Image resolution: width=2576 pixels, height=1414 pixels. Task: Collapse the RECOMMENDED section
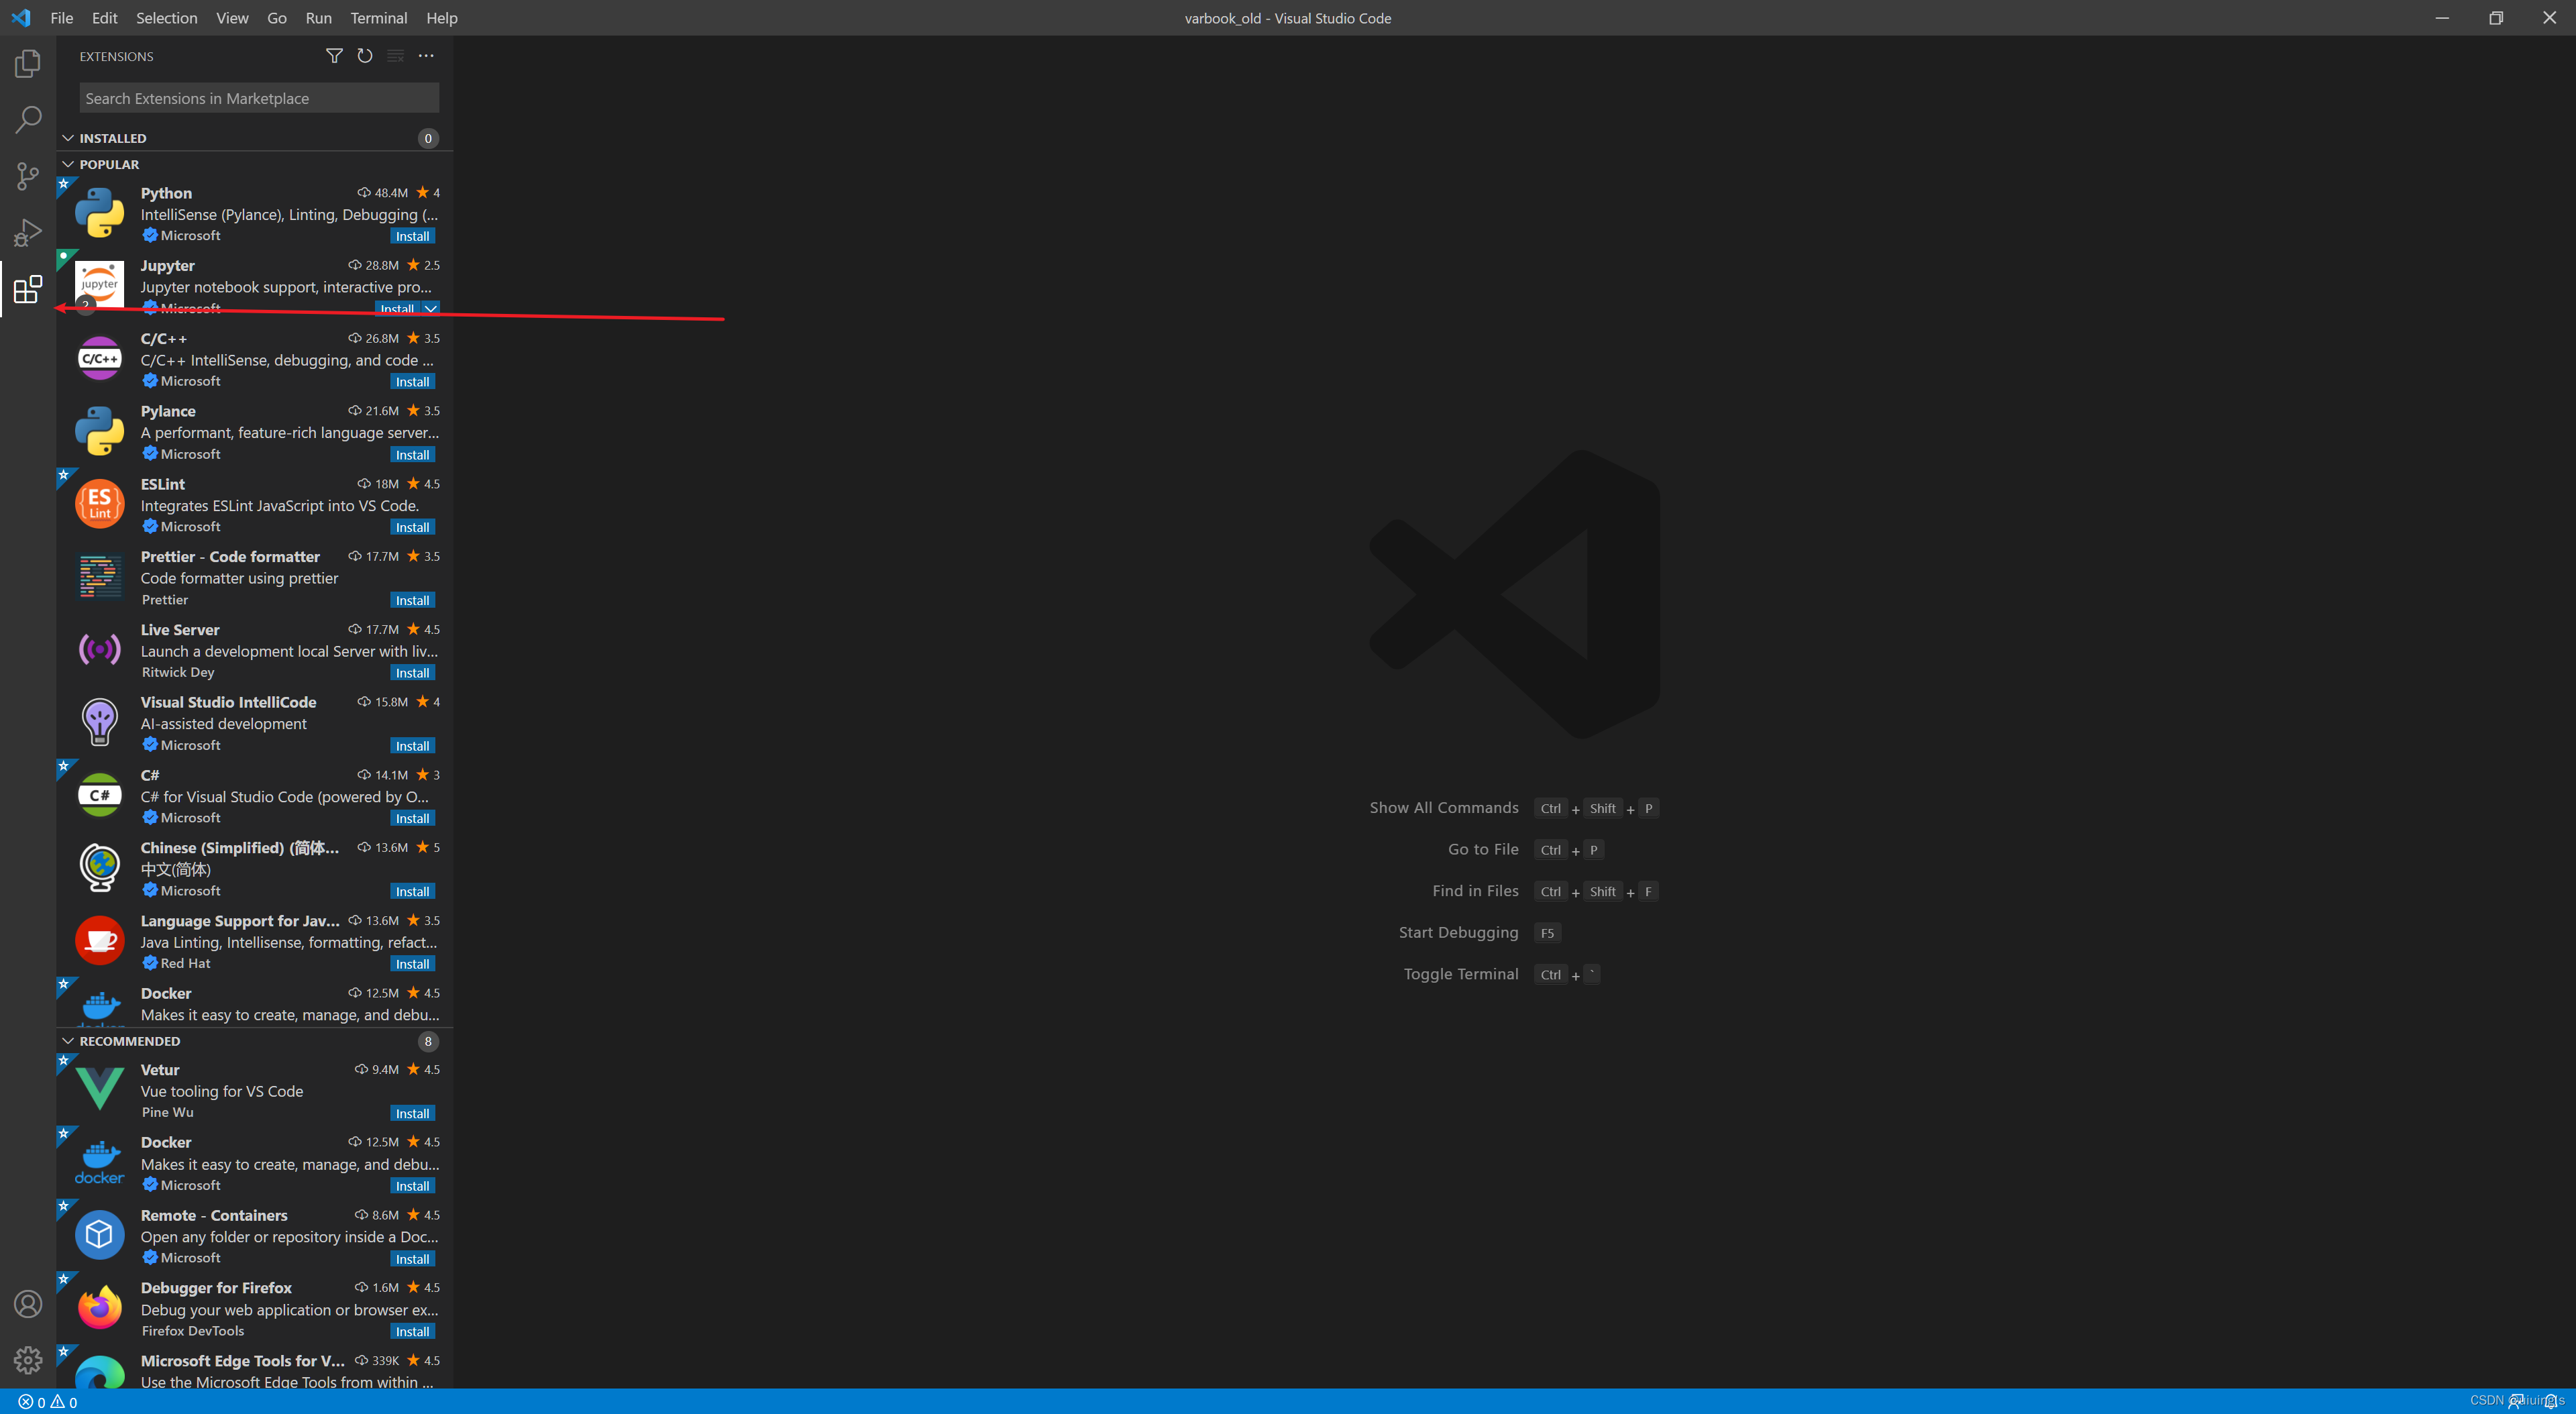(68, 1041)
